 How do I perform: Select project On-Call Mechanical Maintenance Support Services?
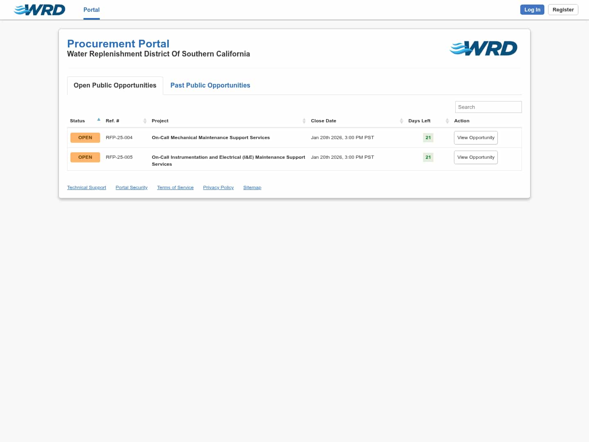(x=211, y=138)
